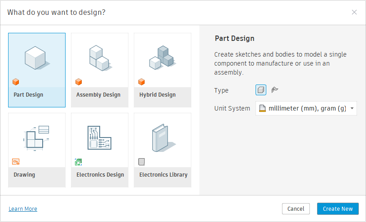Click the small green badge on Electronics Design
The width and height of the screenshot is (366, 222).
(x=79, y=162)
